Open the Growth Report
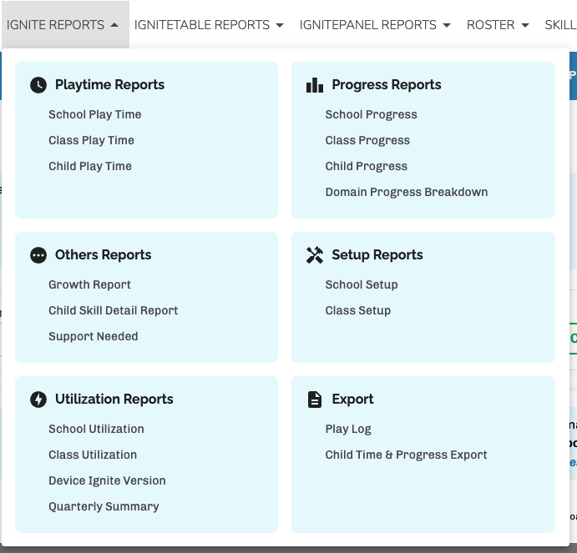Viewport: 577px width, 553px height. pos(89,285)
